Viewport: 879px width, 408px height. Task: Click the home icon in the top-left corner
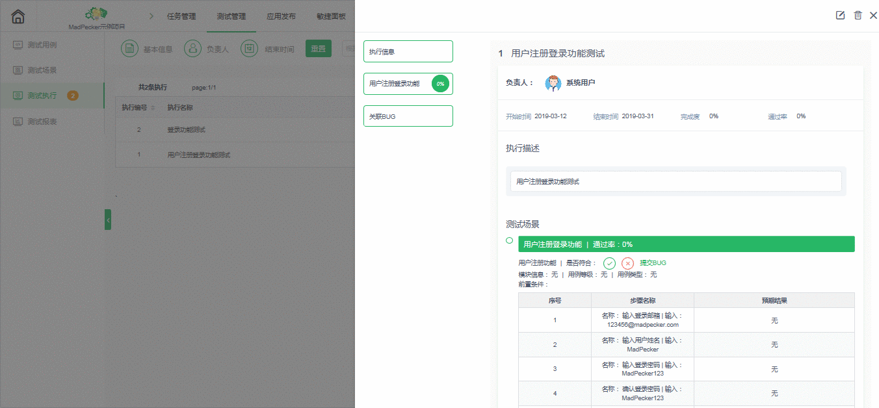click(17, 16)
